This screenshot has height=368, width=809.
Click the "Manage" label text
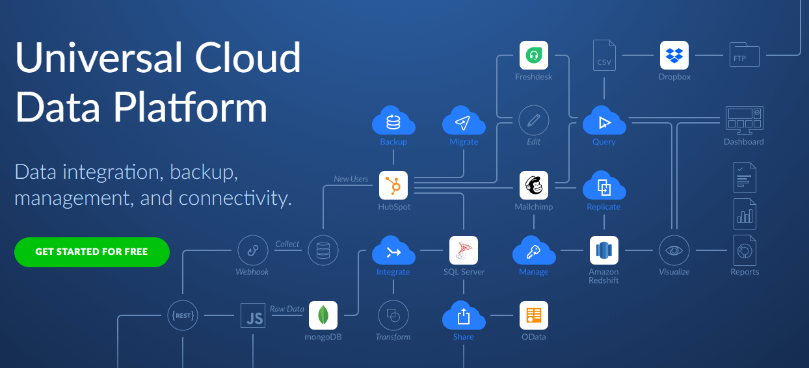(534, 272)
